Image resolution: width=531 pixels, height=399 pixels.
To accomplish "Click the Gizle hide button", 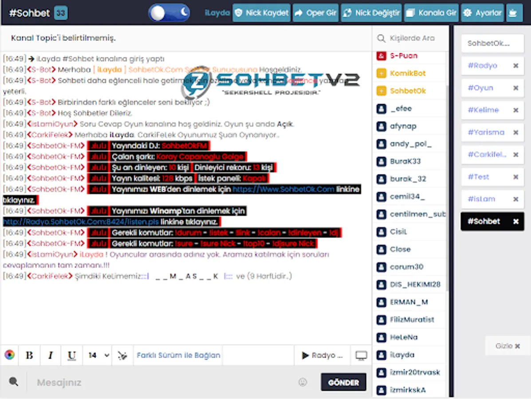I will [507, 346].
